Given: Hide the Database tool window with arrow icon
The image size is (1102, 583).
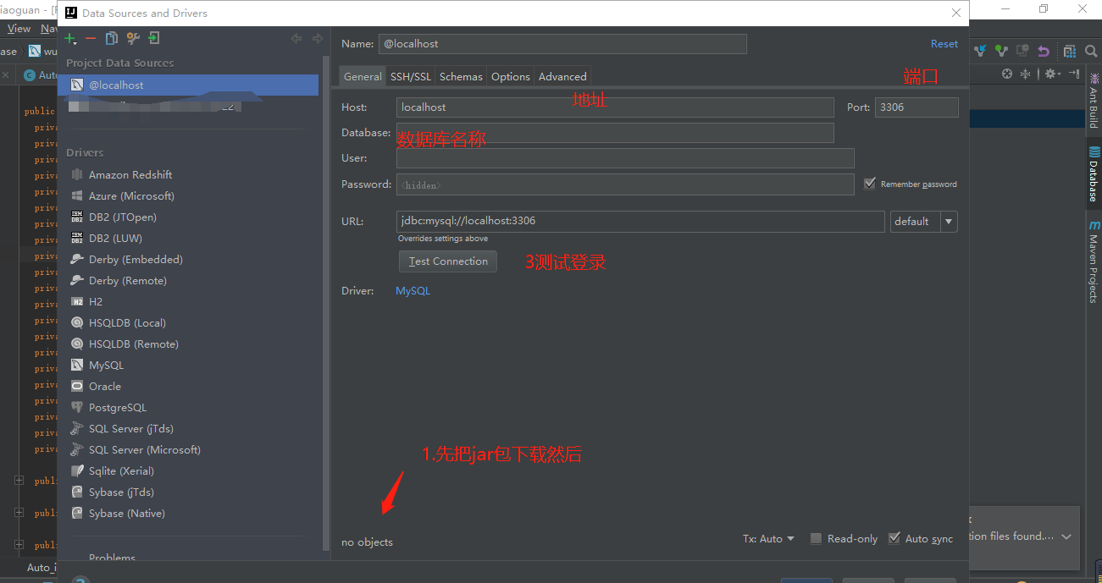Looking at the screenshot, I should coord(1073,74).
